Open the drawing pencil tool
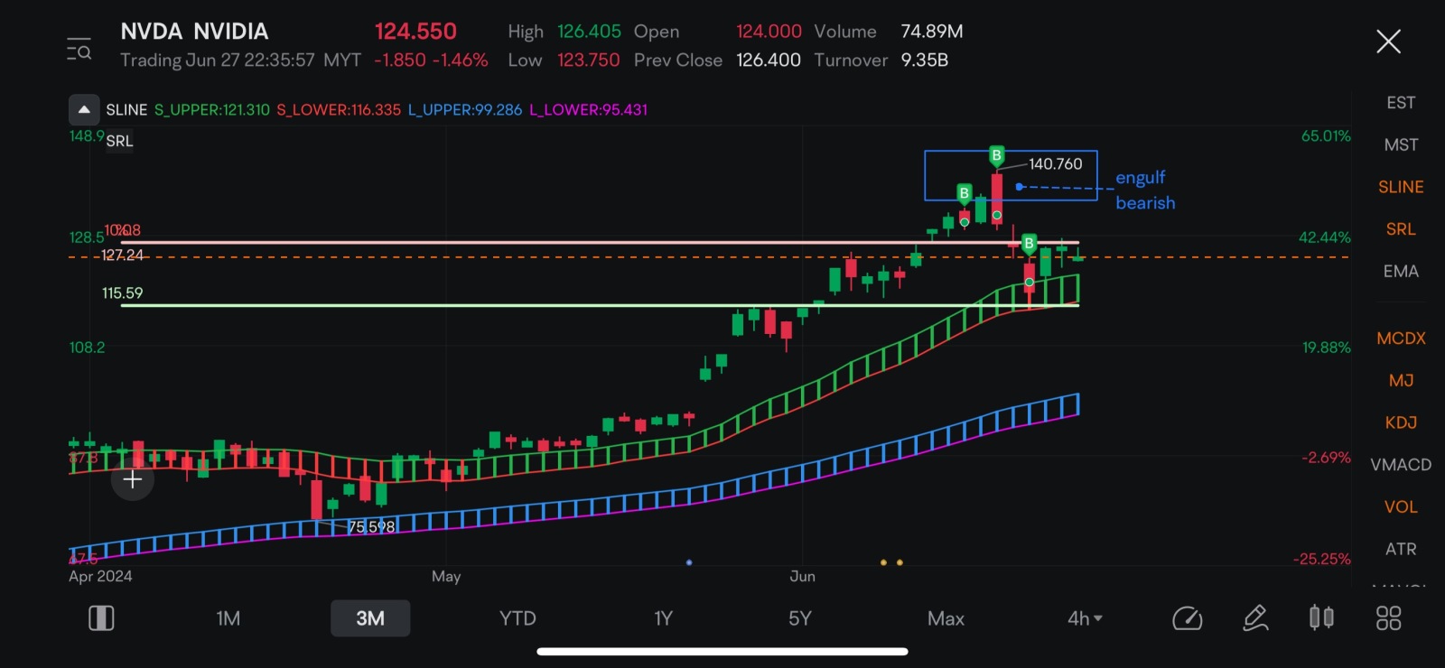The height and width of the screenshot is (668, 1445). [1255, 618]
